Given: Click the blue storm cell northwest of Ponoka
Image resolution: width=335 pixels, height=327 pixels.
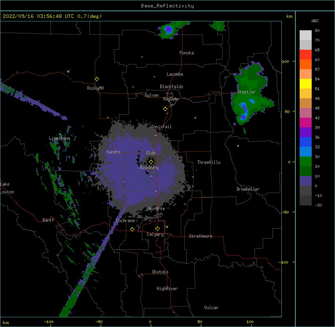Looking at the screenshot, I should coord(169,29).
